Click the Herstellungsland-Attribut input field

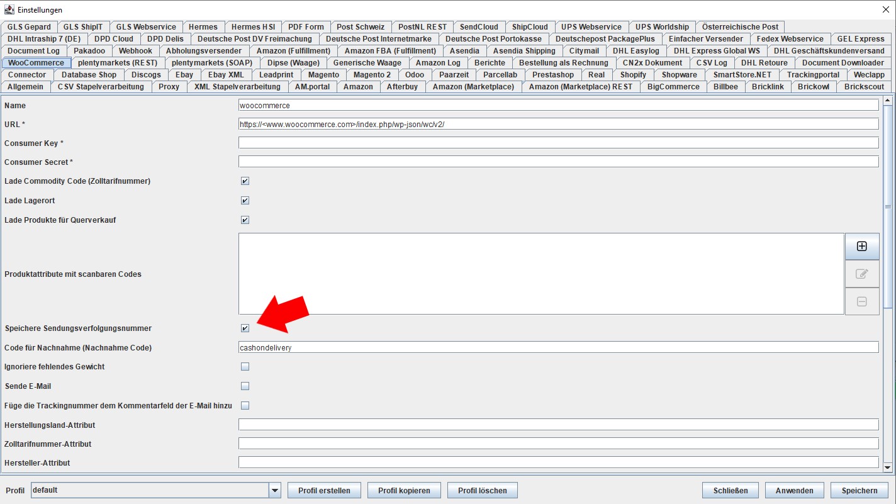558,425
